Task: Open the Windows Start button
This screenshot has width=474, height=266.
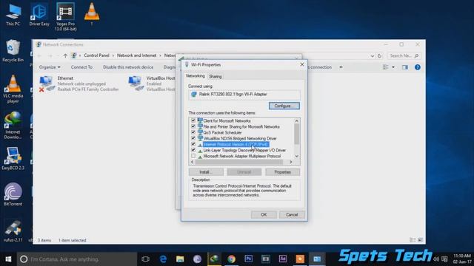Action: (8, 259)
